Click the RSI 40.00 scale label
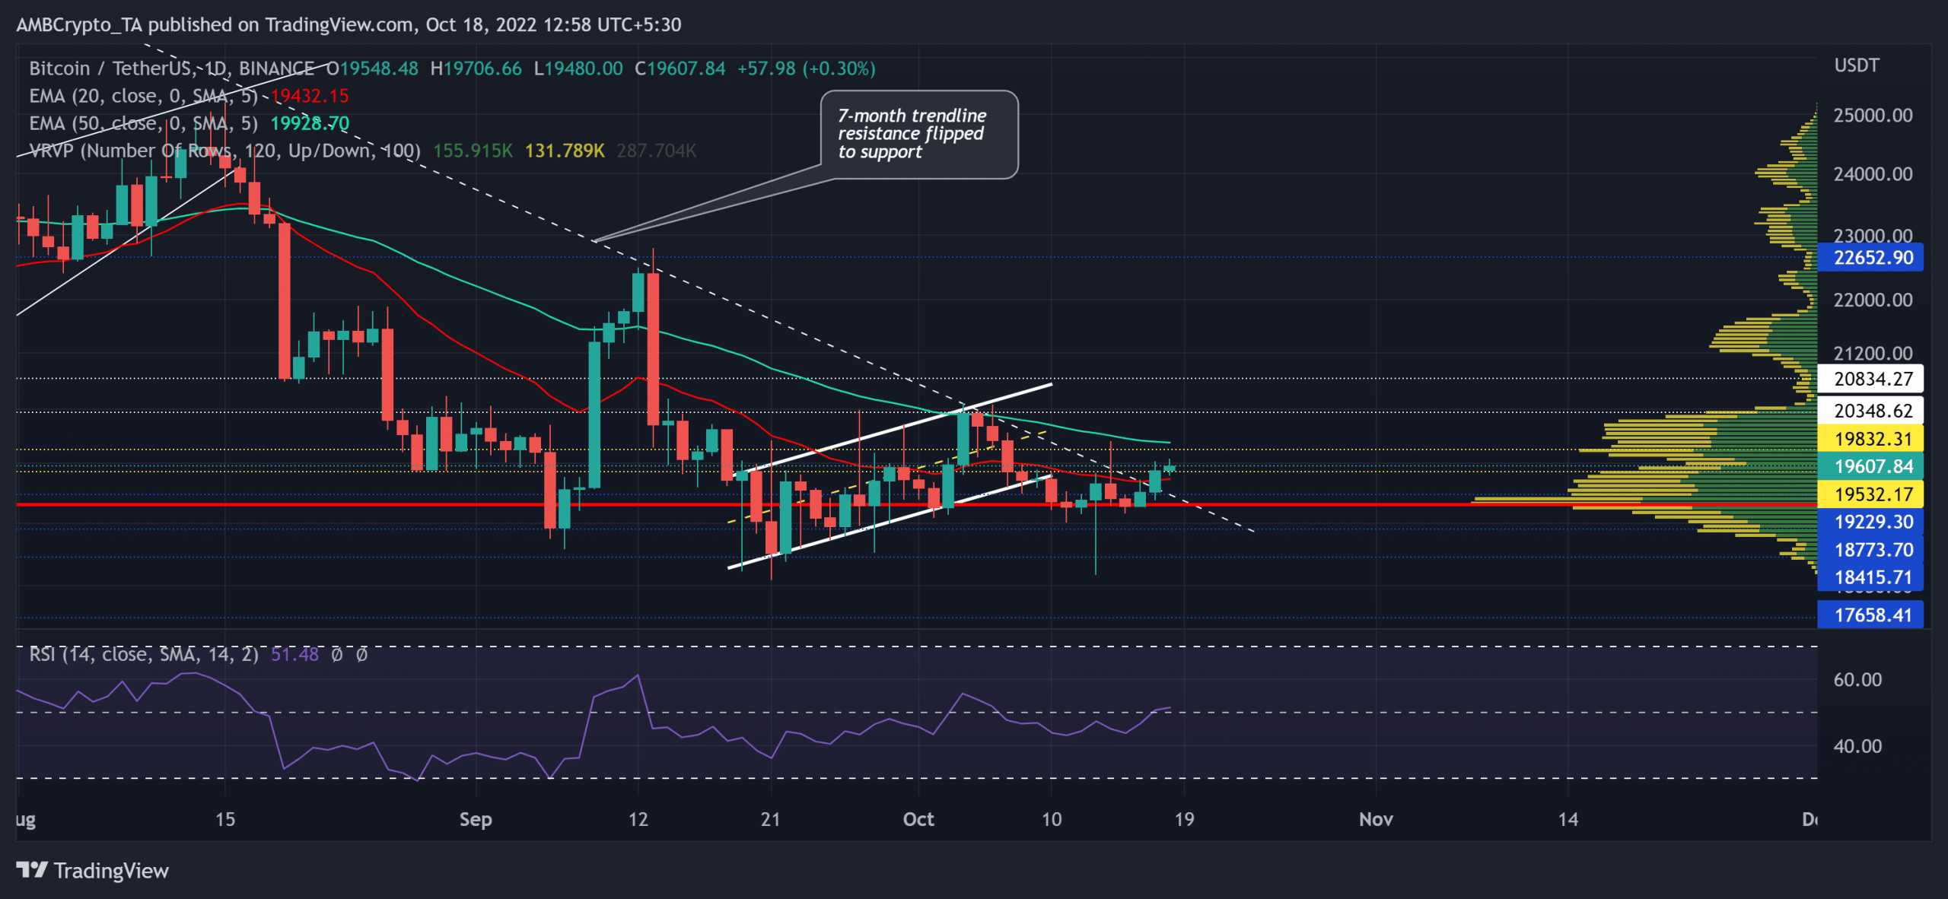 click(1857, 746)
